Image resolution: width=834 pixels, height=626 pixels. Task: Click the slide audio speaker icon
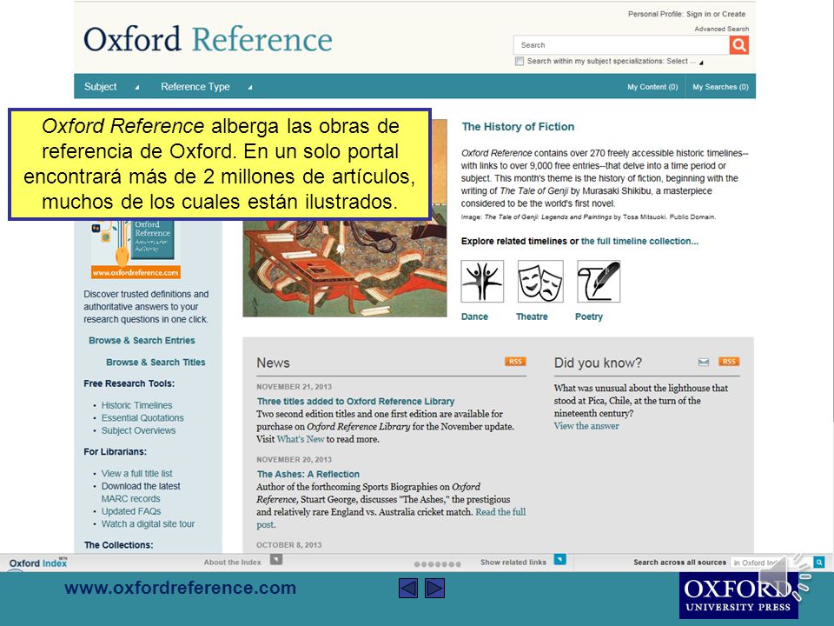tap(784, 579)
